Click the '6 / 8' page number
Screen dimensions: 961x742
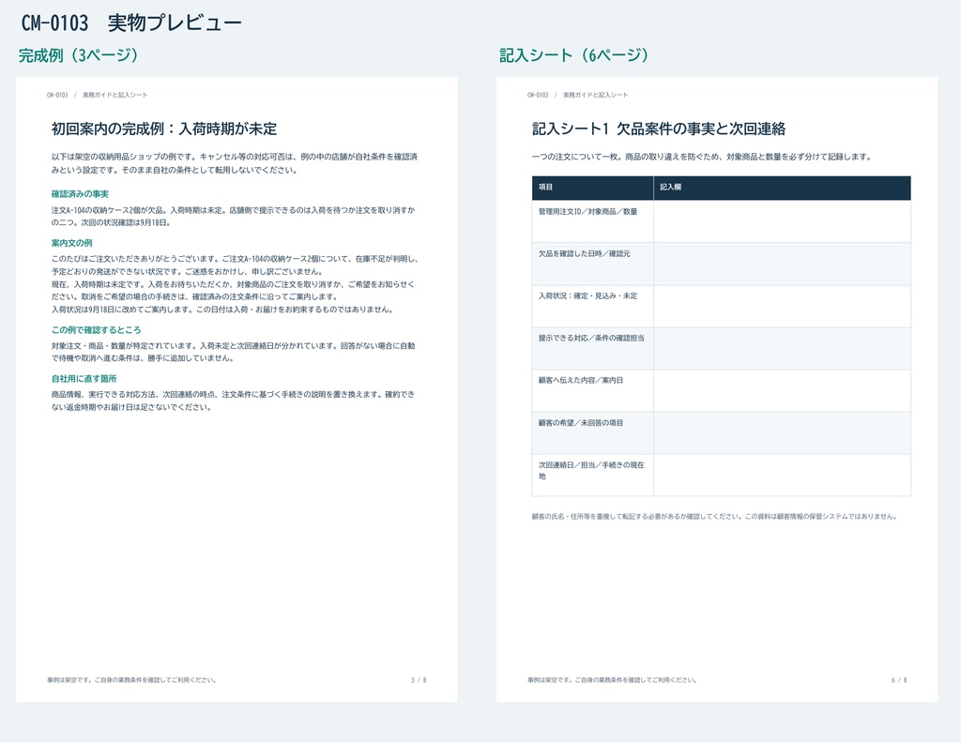899,680
